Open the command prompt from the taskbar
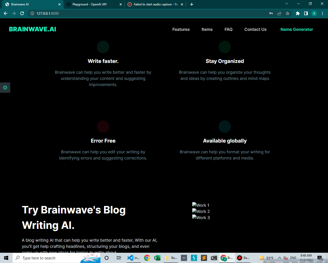 [x=213, y=258]
